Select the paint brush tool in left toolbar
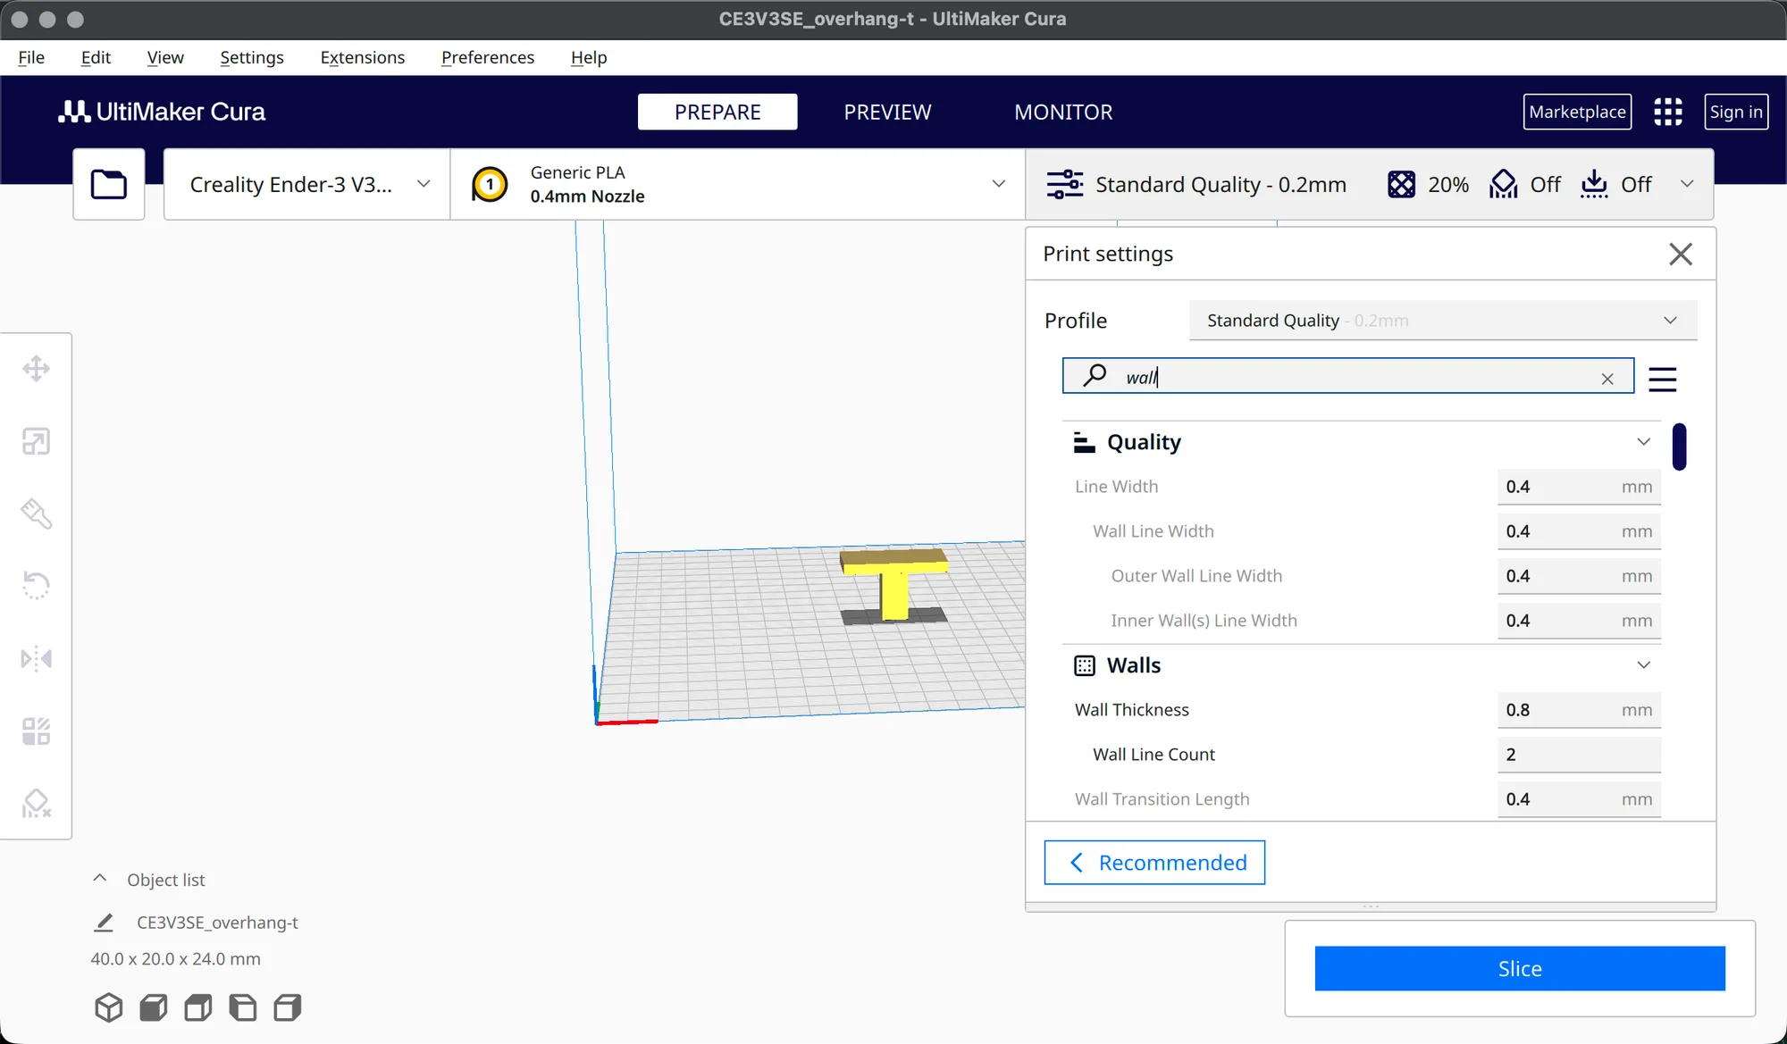The image size is (1787, 1044). (36, 514)
